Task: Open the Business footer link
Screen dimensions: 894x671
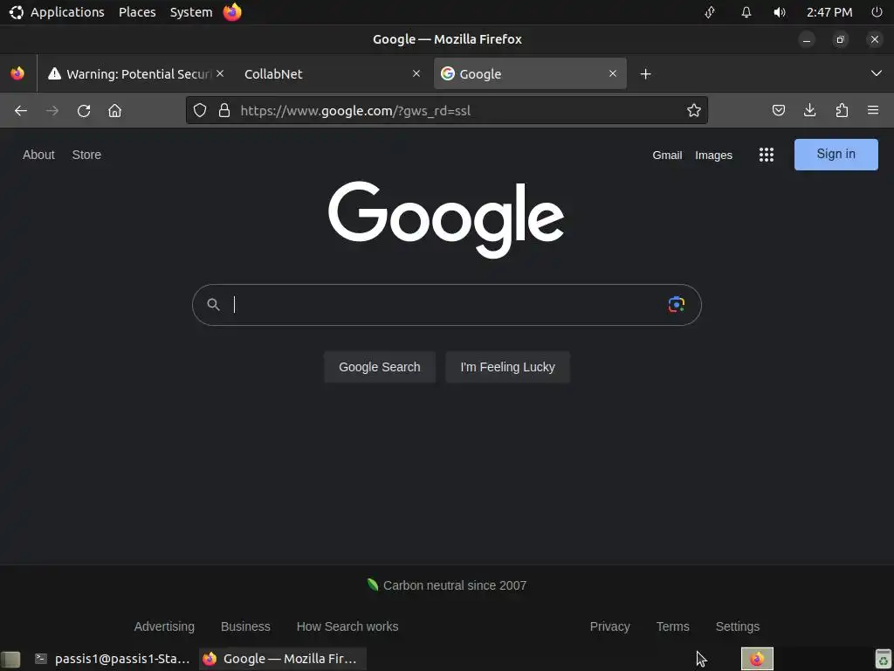Action: coord(245,626)
